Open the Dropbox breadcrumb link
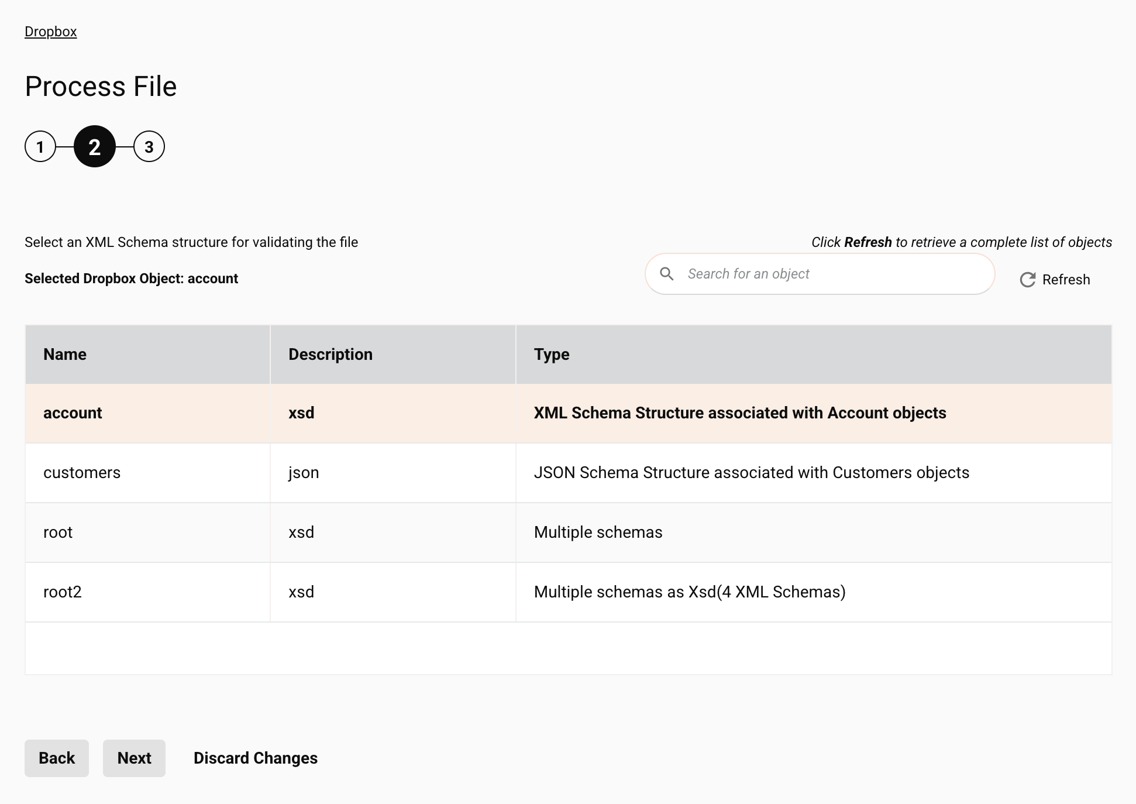1136x804 pixels. coord(50,32)
